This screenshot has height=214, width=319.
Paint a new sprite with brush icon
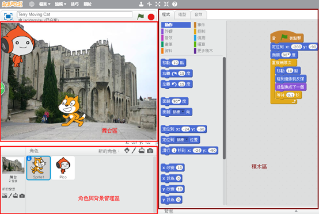coord(134,151)
